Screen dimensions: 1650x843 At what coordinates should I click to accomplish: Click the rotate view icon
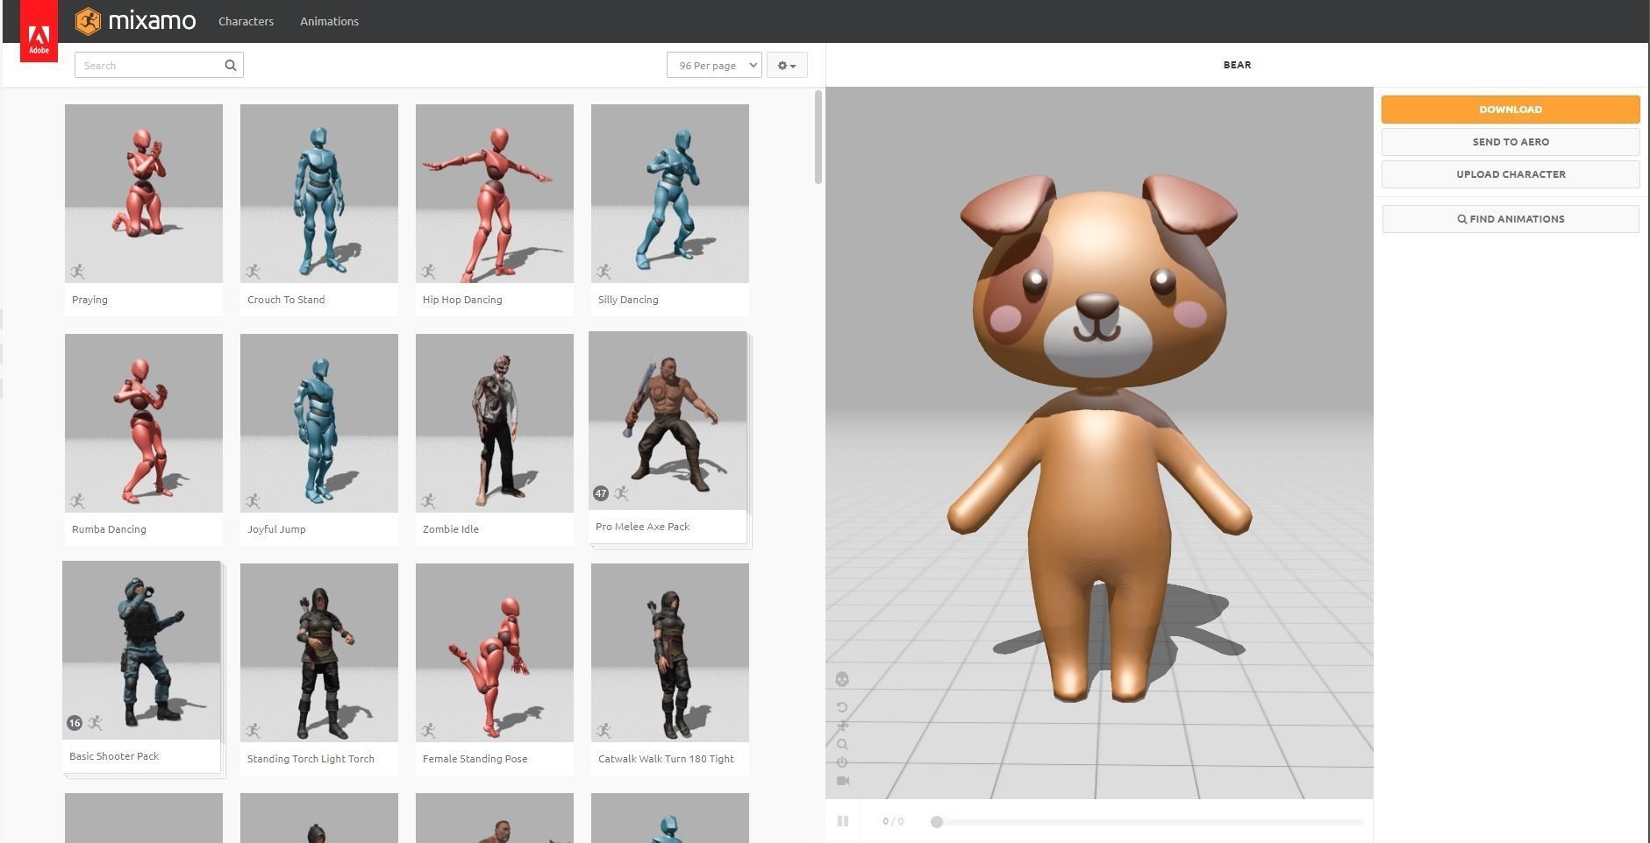[x=842, y=707]
